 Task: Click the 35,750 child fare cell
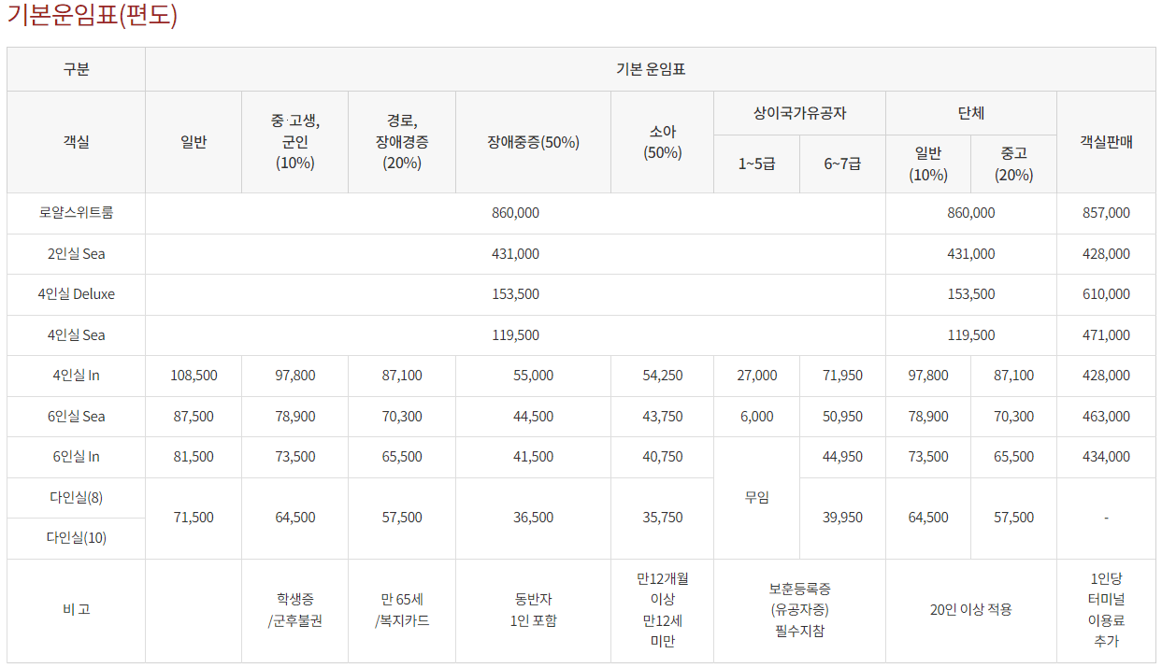pos(662,518)
